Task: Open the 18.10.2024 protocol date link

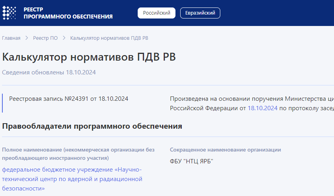Action: click(x=262, y=108)
